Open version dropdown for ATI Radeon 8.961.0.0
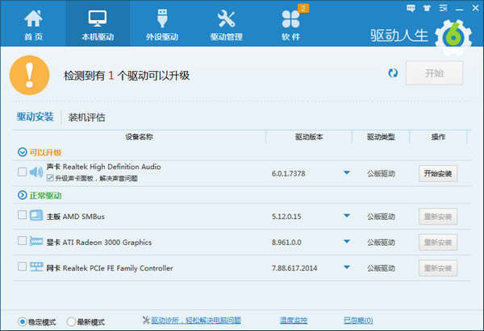Viewport: 484px width, 331px height. click(346, 242)
